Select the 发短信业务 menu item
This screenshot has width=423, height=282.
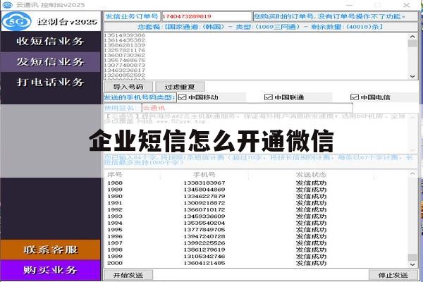51,62
